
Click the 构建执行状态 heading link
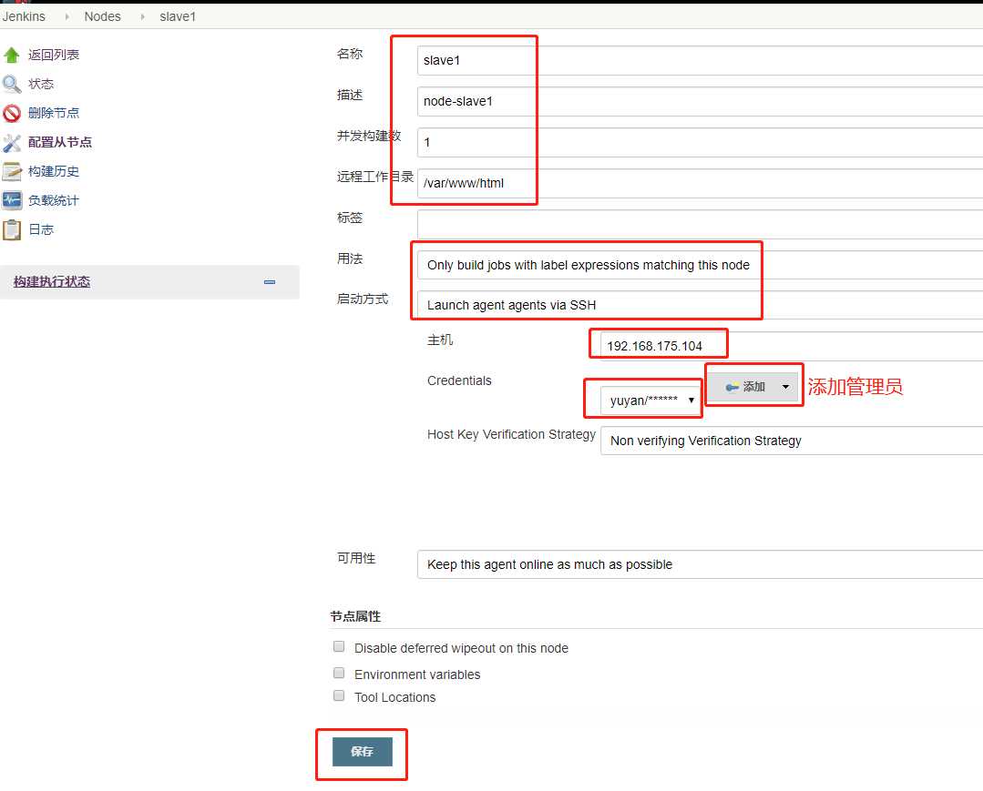(52, 282)
